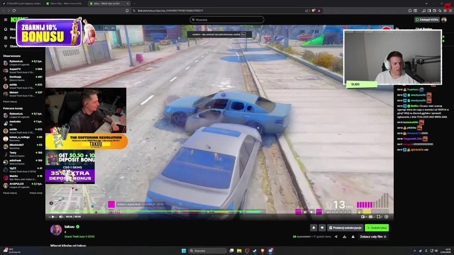This screenshot has width=454, height=255.
Task: Switch to the HardRP browser tab
Action: (x=22, y=3)
